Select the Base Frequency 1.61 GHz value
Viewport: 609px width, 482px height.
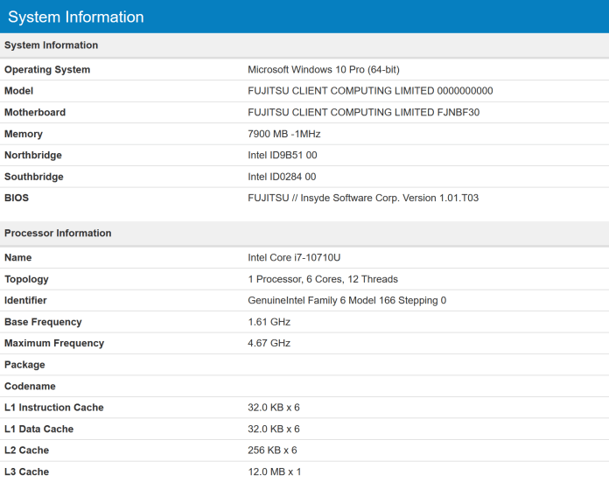(269, 322)
